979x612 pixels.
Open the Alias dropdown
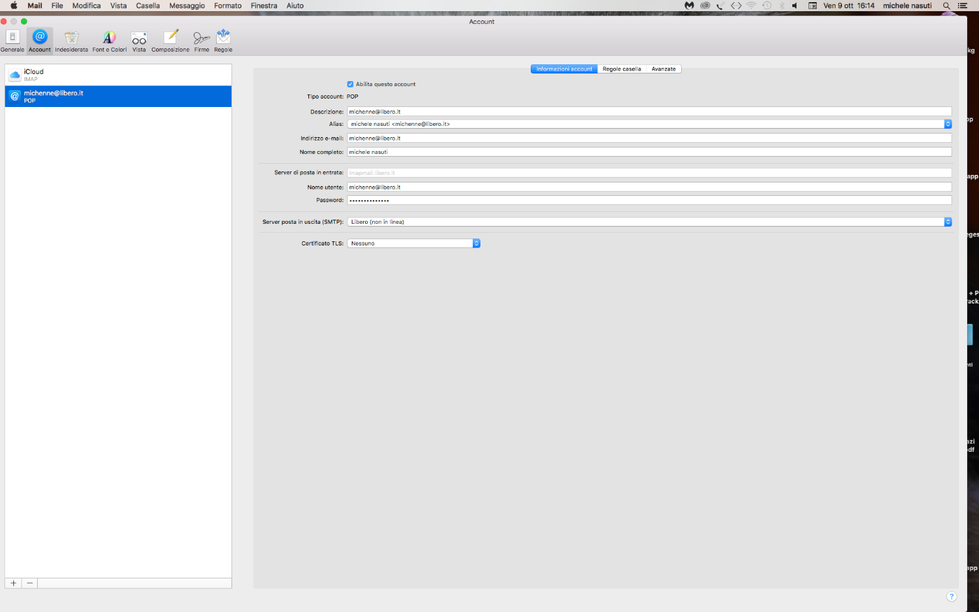tap(650, 124)
